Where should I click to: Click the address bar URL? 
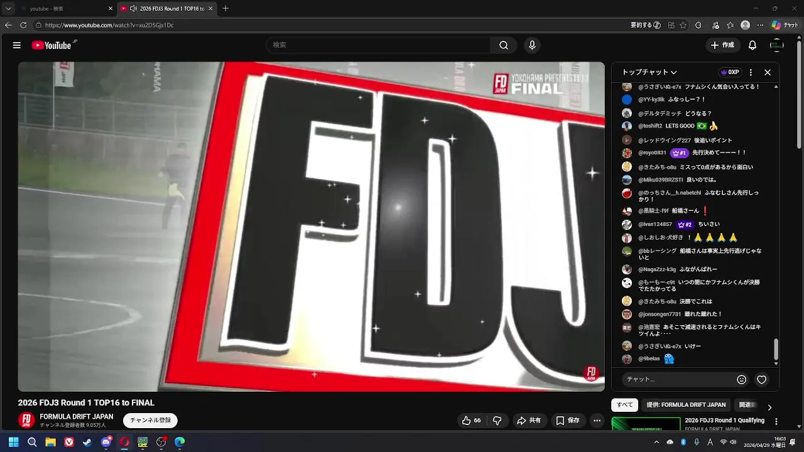coord(109,25)
